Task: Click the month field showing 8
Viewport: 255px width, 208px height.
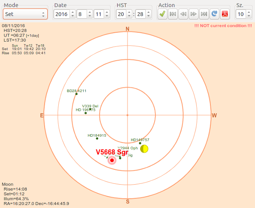Action: tap(82, 14)
